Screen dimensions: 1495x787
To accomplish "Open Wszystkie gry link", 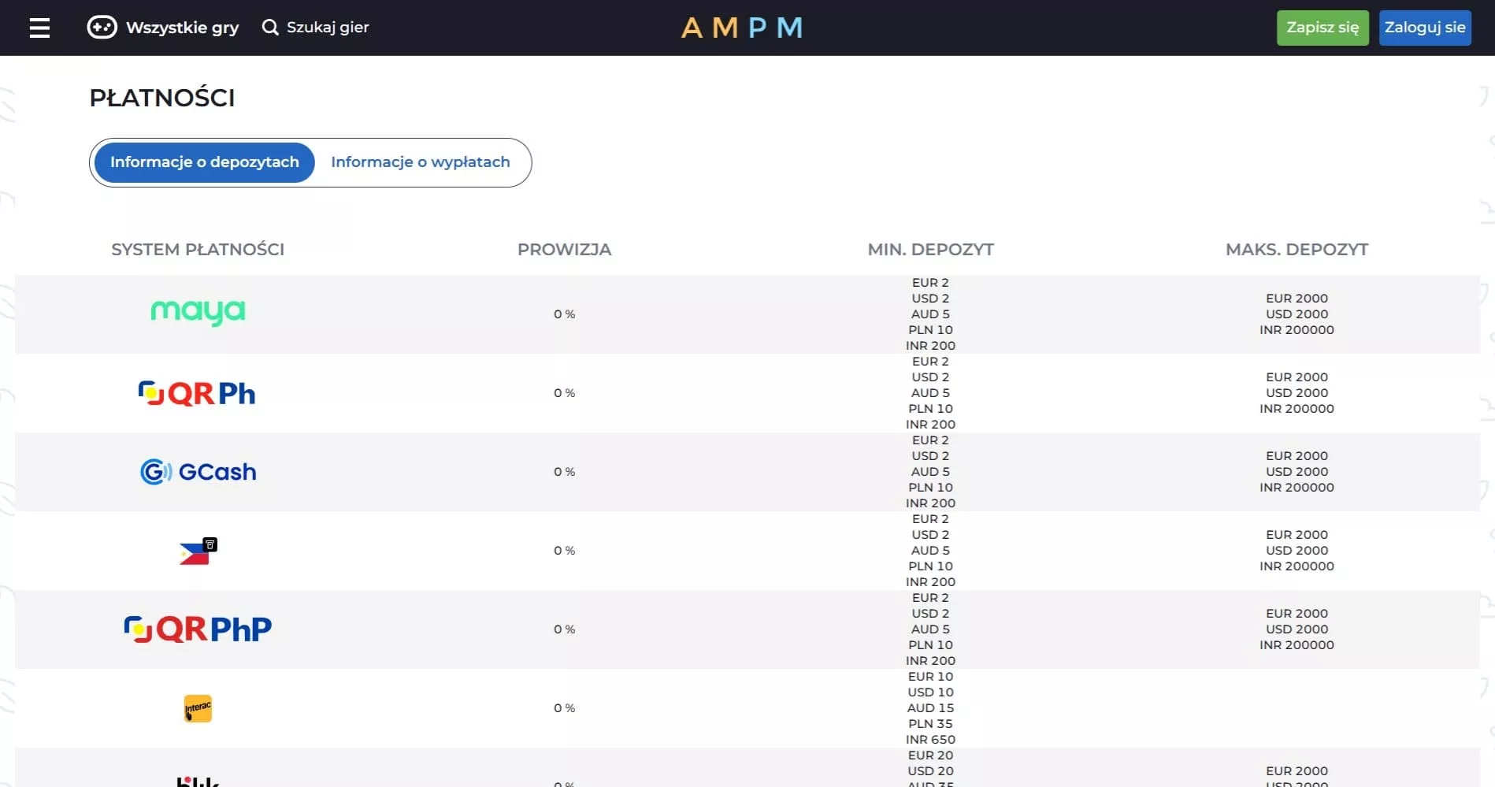I will pyautogui.click(x=182, y=28).
